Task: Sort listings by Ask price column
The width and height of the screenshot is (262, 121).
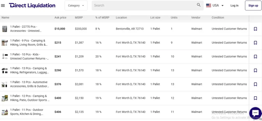Action: point(60,18)
